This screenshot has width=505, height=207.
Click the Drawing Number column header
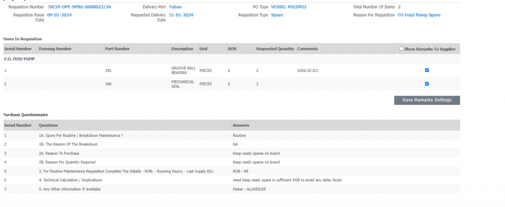pos(55,49)
